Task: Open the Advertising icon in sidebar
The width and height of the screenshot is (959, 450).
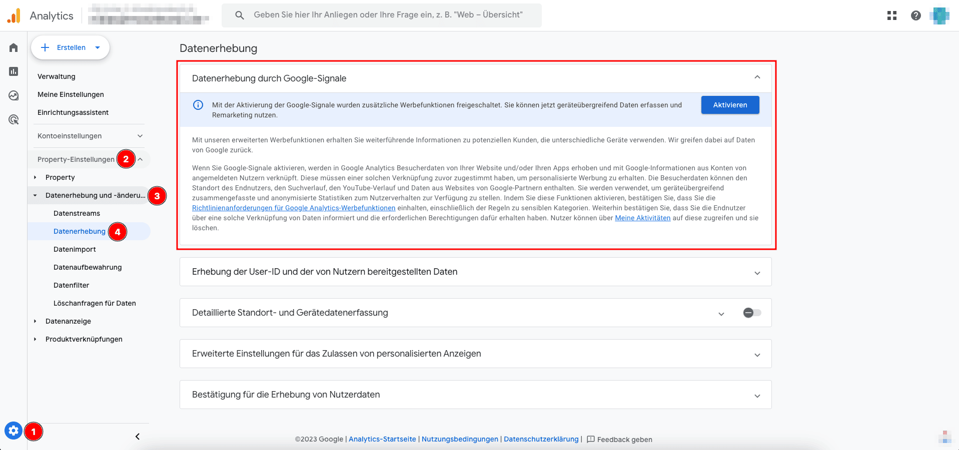Action: (14, 120)
